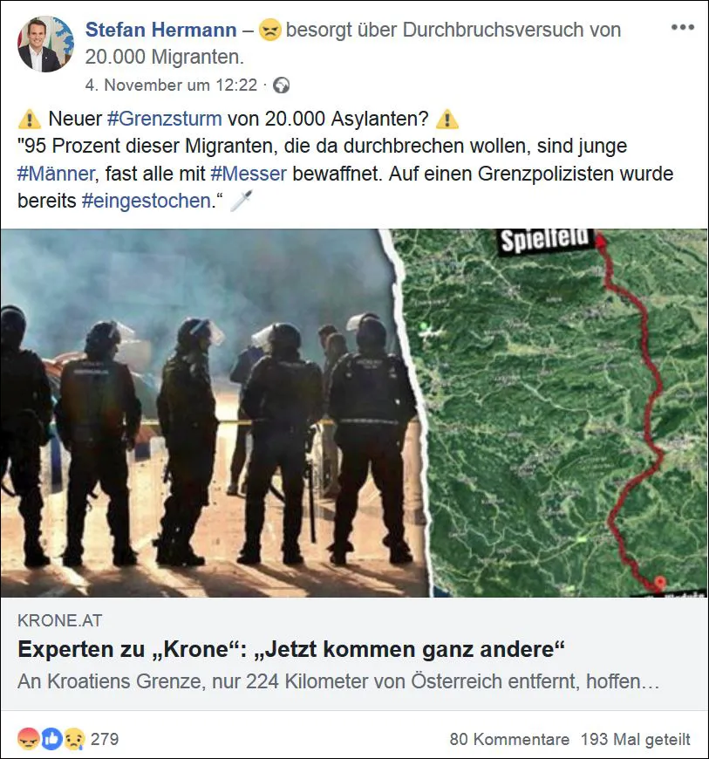
Task: Click the sad crying reaction icon
Action: (74, 739)
